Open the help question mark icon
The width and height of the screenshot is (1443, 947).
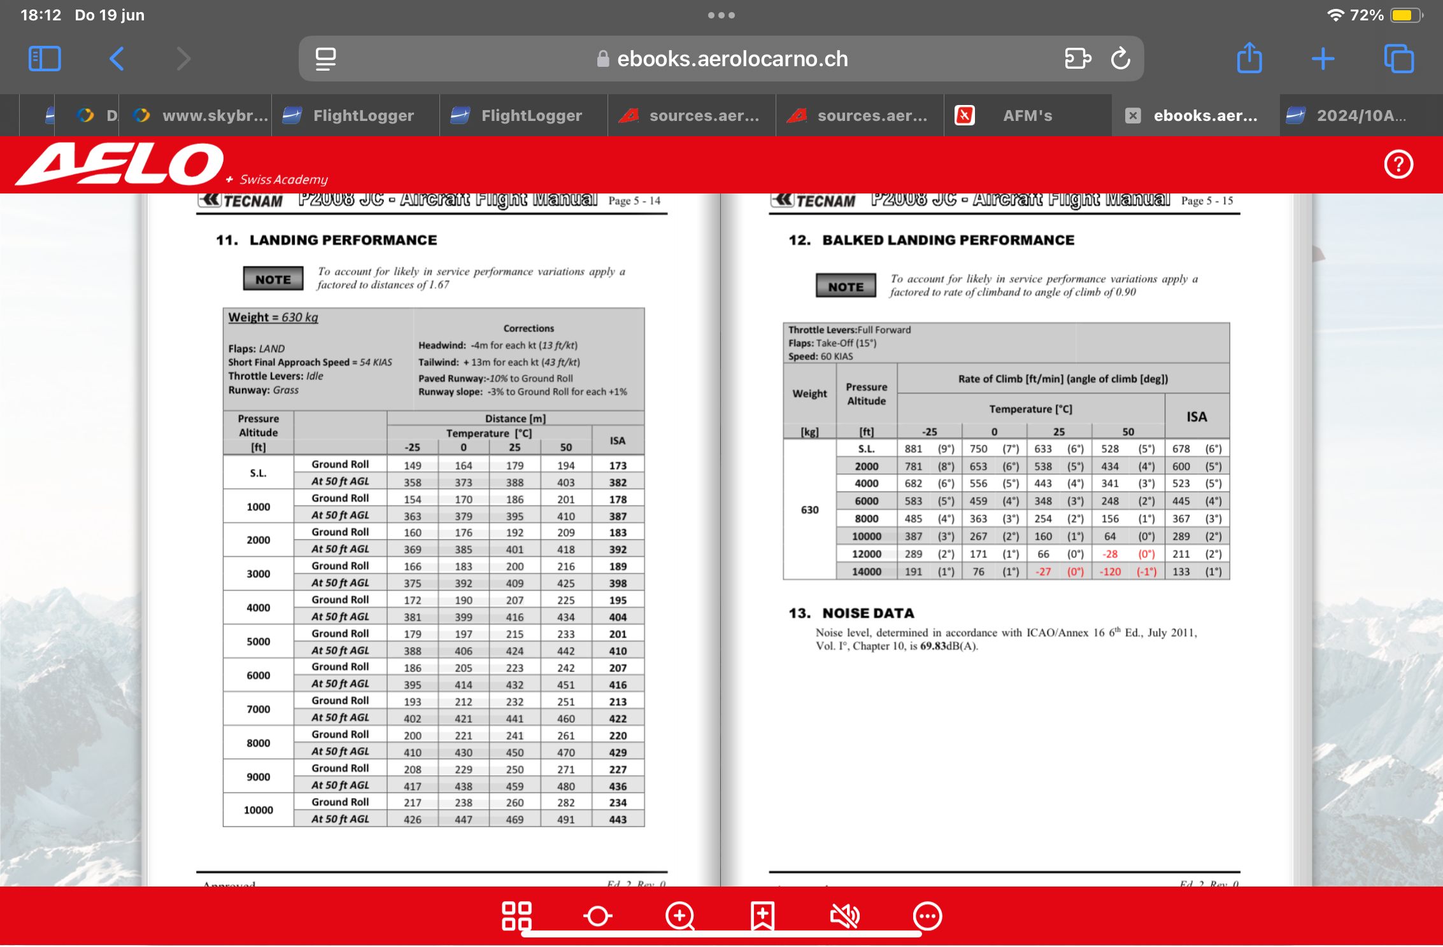(x=1398, y=165)
